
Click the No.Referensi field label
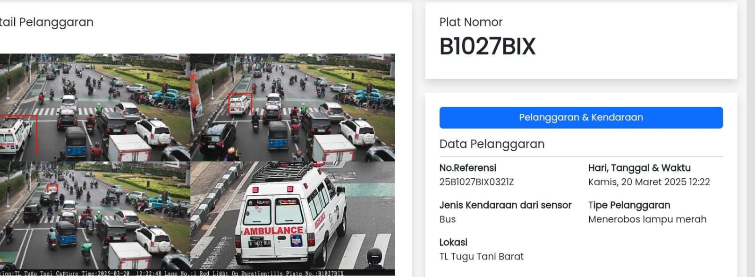click(467, 168)
